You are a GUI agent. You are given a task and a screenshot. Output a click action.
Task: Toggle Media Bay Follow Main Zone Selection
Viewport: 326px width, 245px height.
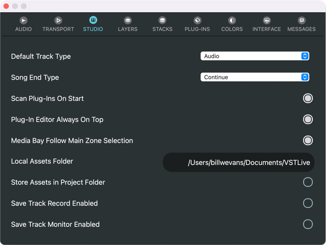308,141
